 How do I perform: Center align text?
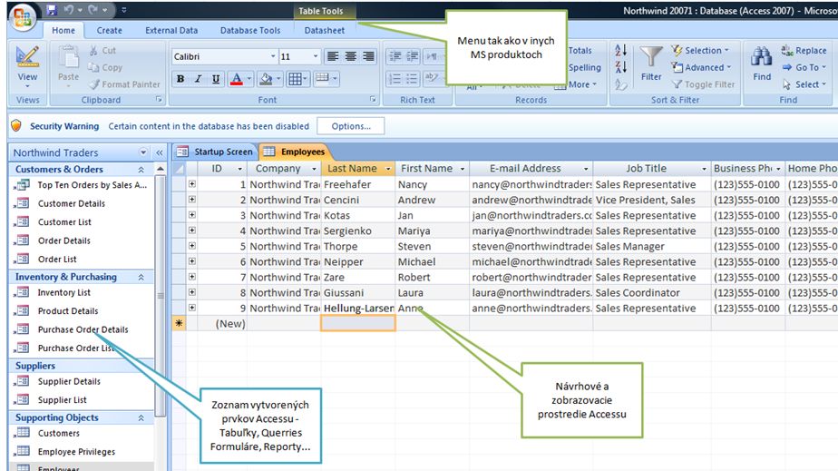click(x=351, y=56)
